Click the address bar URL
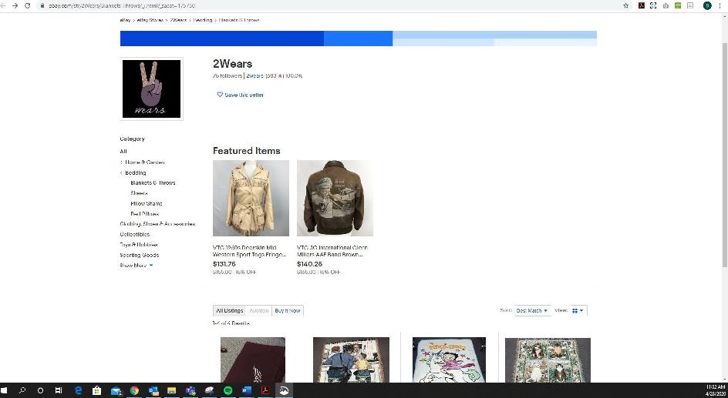 122,5
